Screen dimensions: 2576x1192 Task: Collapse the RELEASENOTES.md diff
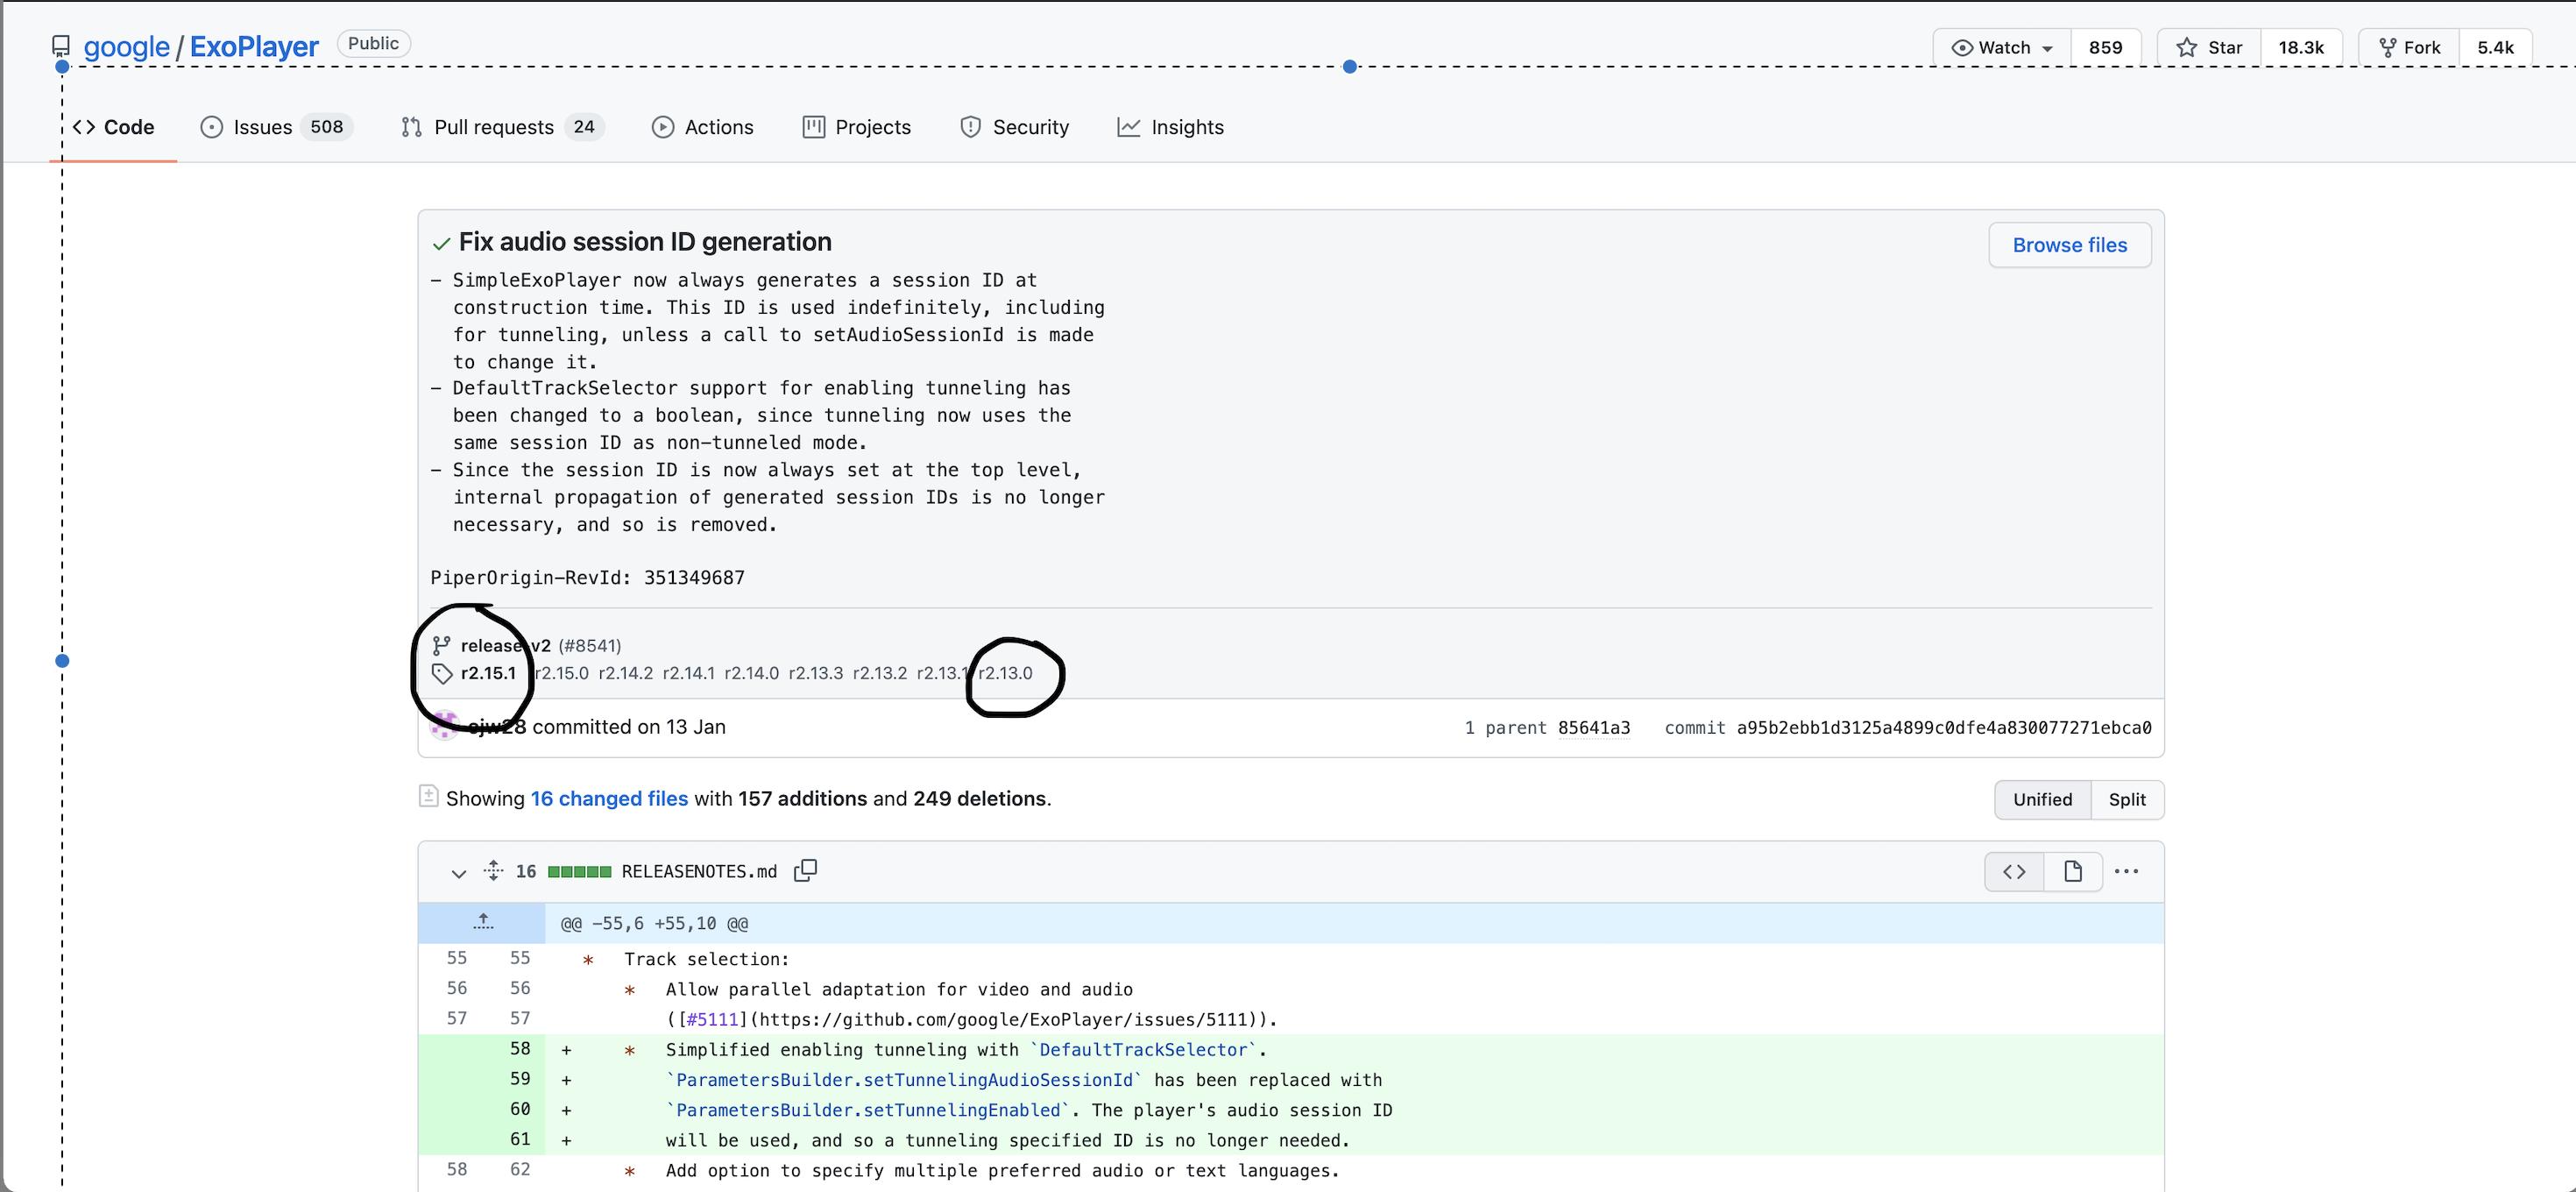458,872
